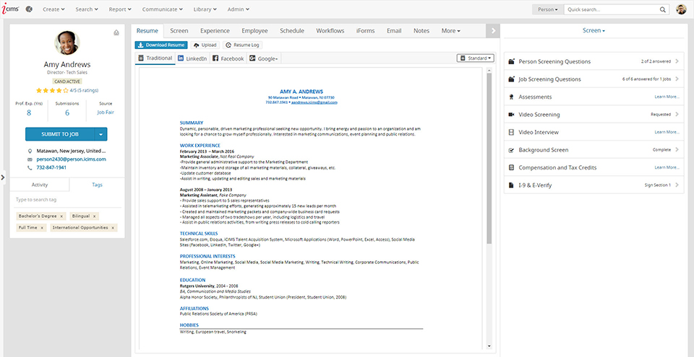This screenshot has height=357, width=694.
Task: Open the Submit to Job dropdown arrow
Action: pyautogui.click(x=102, y=133)
